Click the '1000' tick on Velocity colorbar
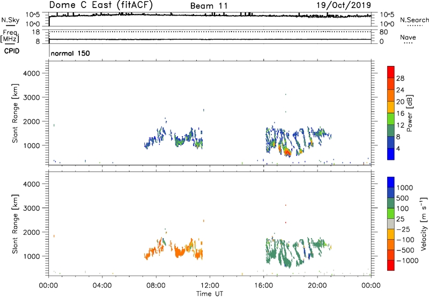429x297 pixels. point(405,188)
